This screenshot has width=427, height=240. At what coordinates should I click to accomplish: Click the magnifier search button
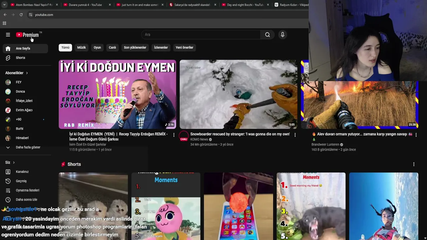pos(268,35)
